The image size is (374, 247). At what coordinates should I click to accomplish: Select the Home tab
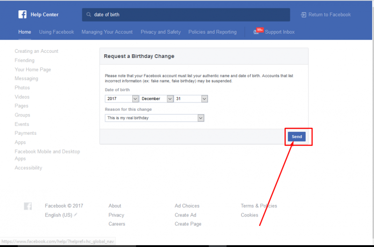pos(25,32)
